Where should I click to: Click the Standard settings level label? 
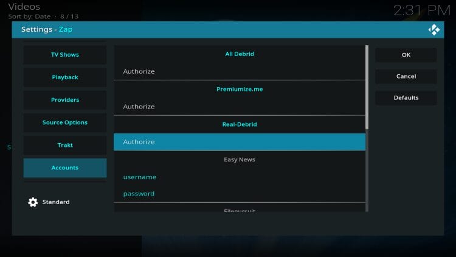56,202
